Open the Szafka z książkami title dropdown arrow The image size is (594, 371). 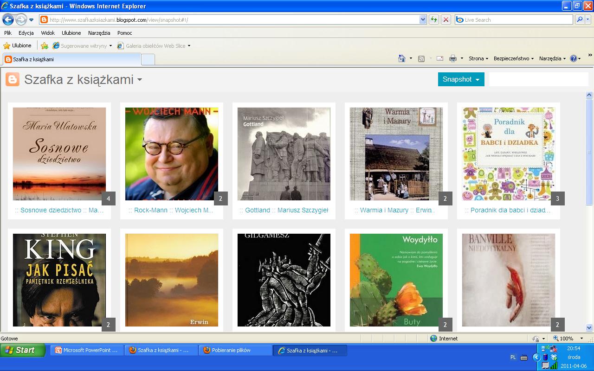(x=139, y=80)
